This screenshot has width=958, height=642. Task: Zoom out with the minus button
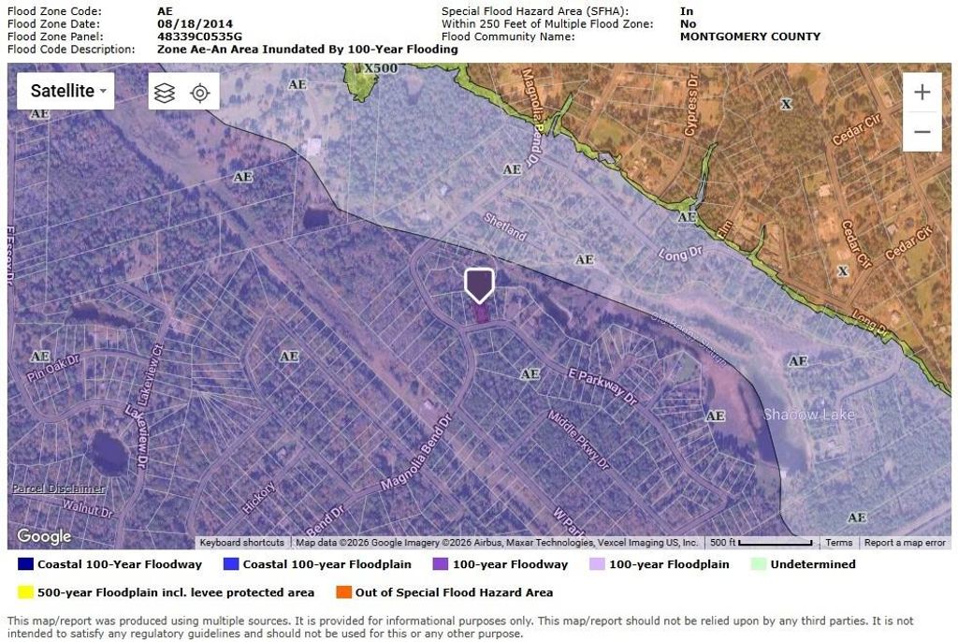pyautogui.click(x=922, y=131)
